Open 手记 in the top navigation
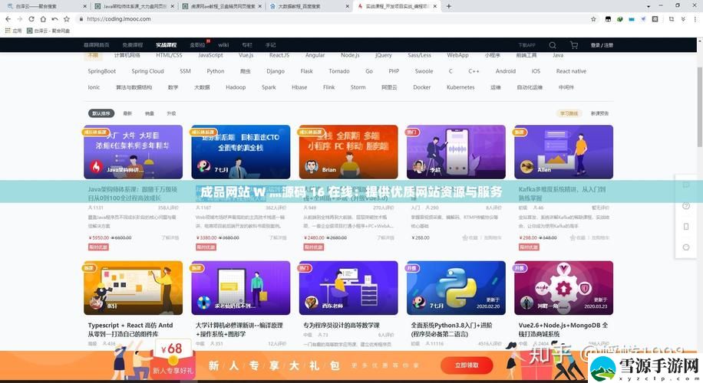The image size is (703, 383). point(270,45)
